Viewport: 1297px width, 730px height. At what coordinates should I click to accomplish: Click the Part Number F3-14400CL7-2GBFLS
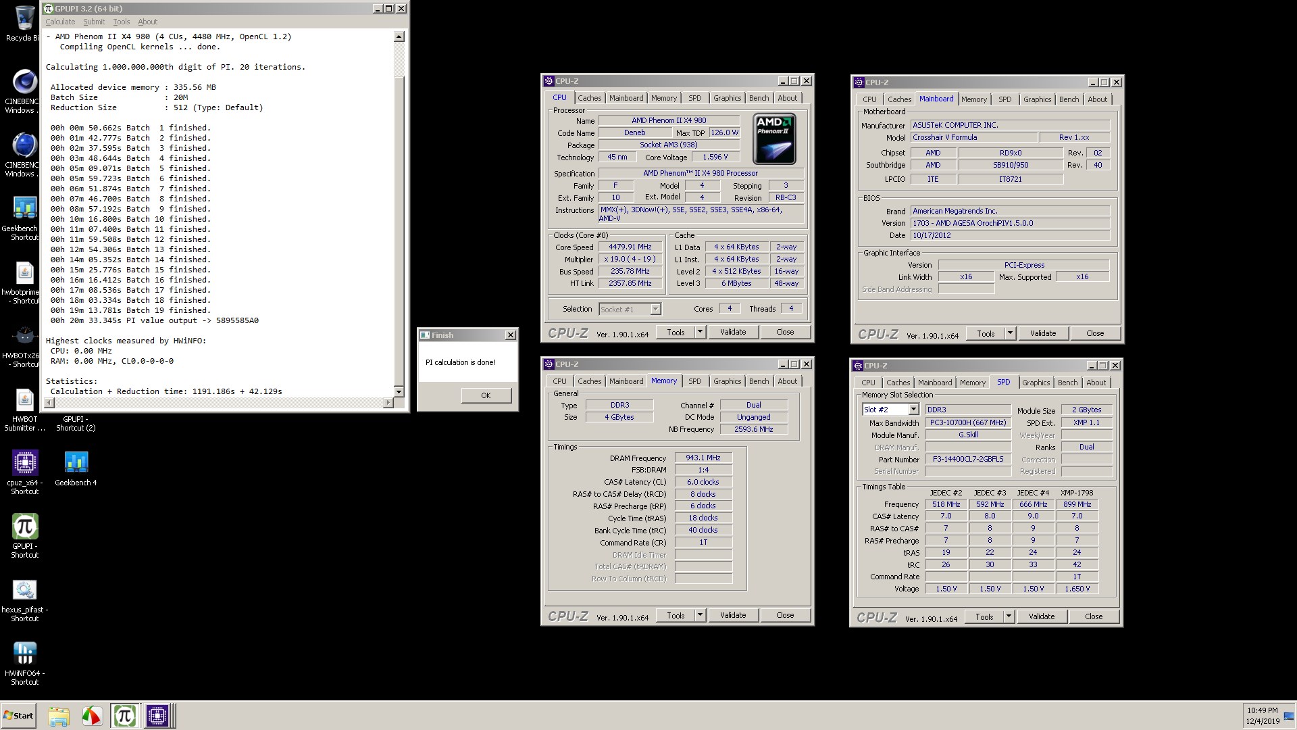pyautogui.click(x=967, y=459)
